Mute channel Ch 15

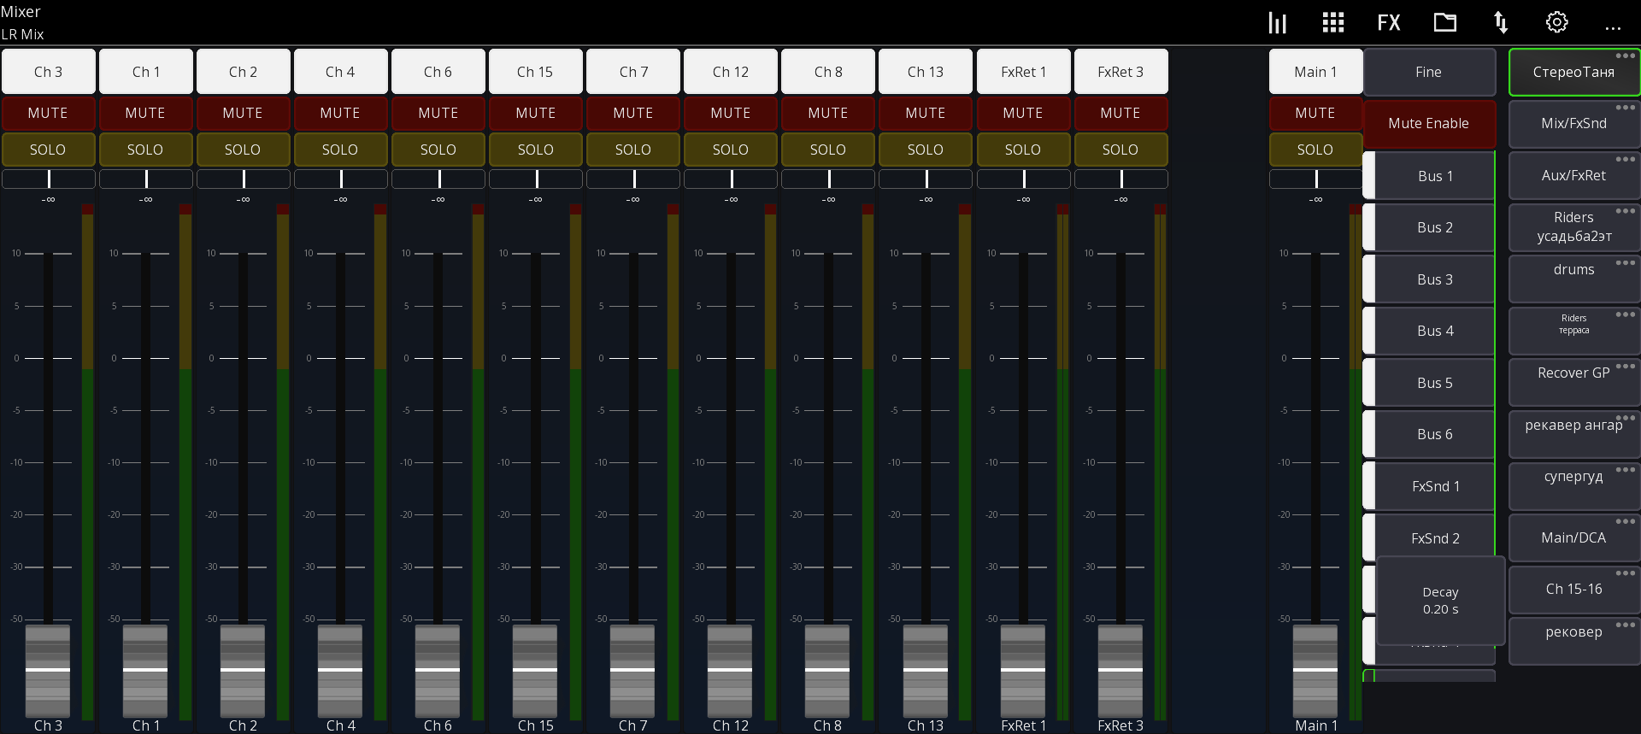pyautogui.click(x=536, y=113)
